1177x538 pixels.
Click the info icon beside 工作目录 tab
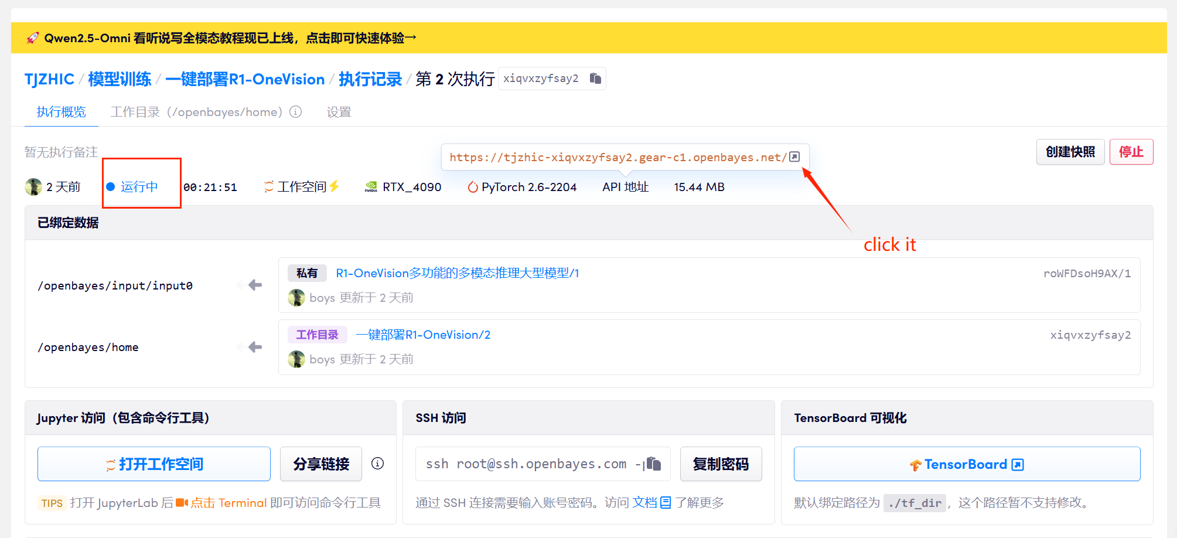(x=296, y=112)
